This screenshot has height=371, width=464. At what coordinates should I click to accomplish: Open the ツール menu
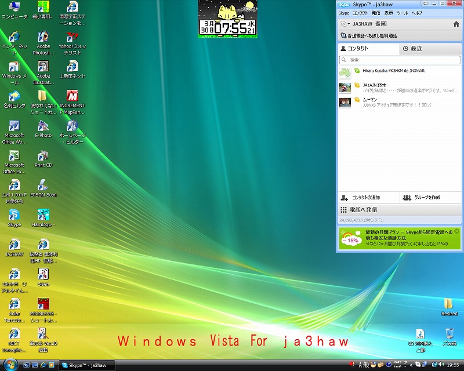point(402,13)
